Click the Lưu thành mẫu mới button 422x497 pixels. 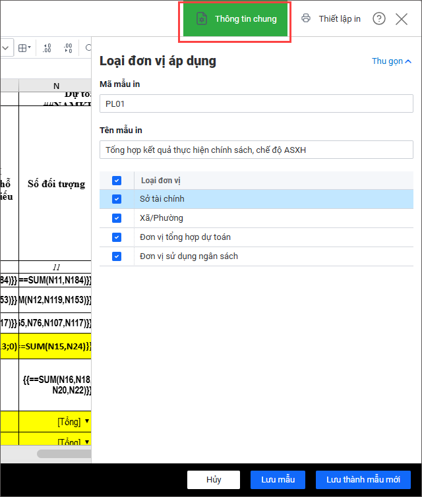[x=363, y=479]
